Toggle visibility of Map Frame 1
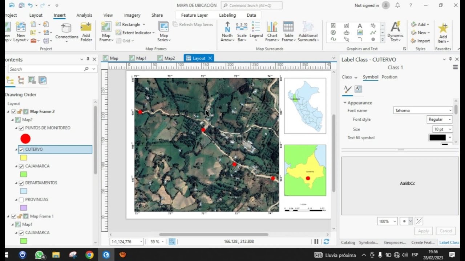Image resolution: width=465 pixels, height=261 pixels. click(14, 216)
